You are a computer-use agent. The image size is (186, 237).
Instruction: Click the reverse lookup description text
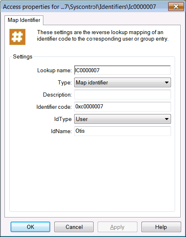point(103,36)
